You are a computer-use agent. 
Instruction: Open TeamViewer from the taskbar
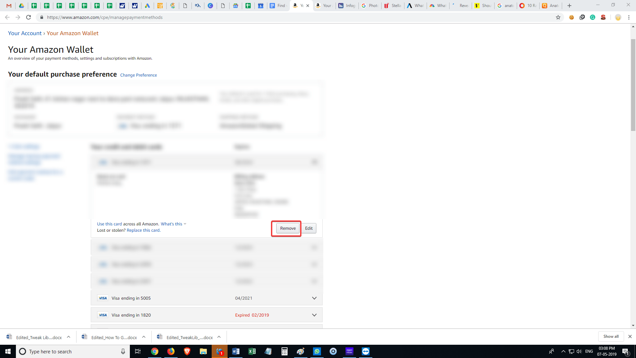366,351
